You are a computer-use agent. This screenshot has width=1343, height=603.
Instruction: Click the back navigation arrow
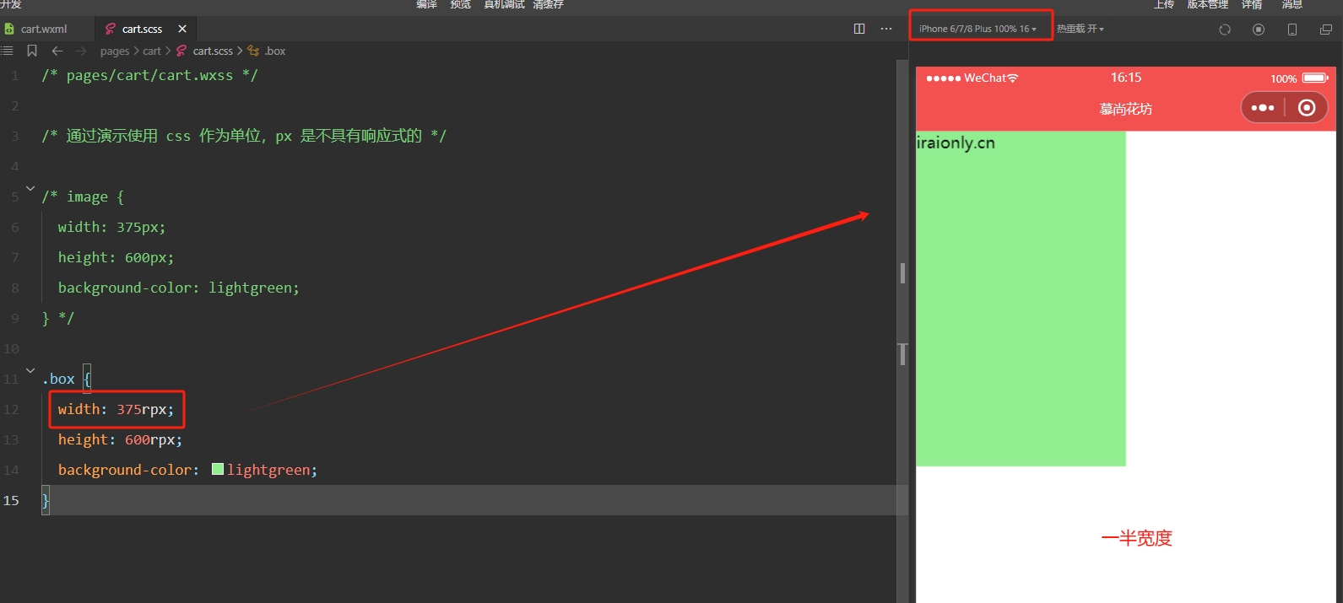click(57, 51)
